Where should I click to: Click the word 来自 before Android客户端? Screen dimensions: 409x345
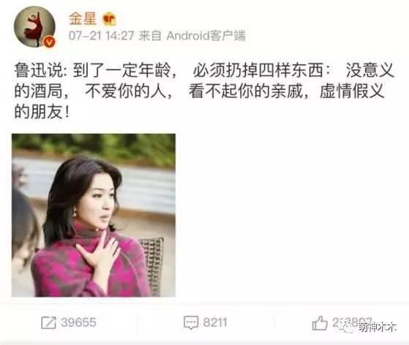tap(150, 36)
